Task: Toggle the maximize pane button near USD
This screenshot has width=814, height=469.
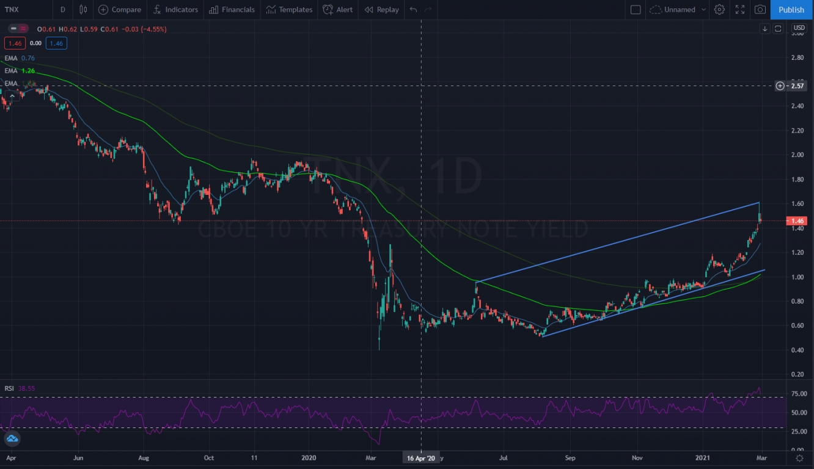Action: 778,29
